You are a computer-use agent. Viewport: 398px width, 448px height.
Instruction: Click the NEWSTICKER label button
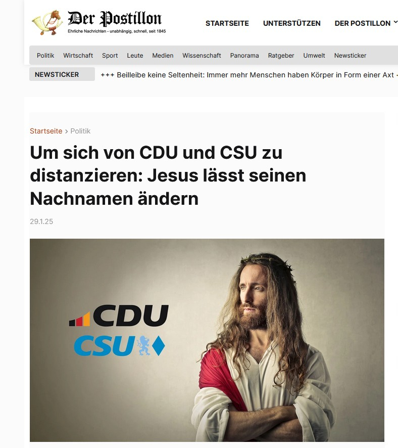tap(62, 74)
